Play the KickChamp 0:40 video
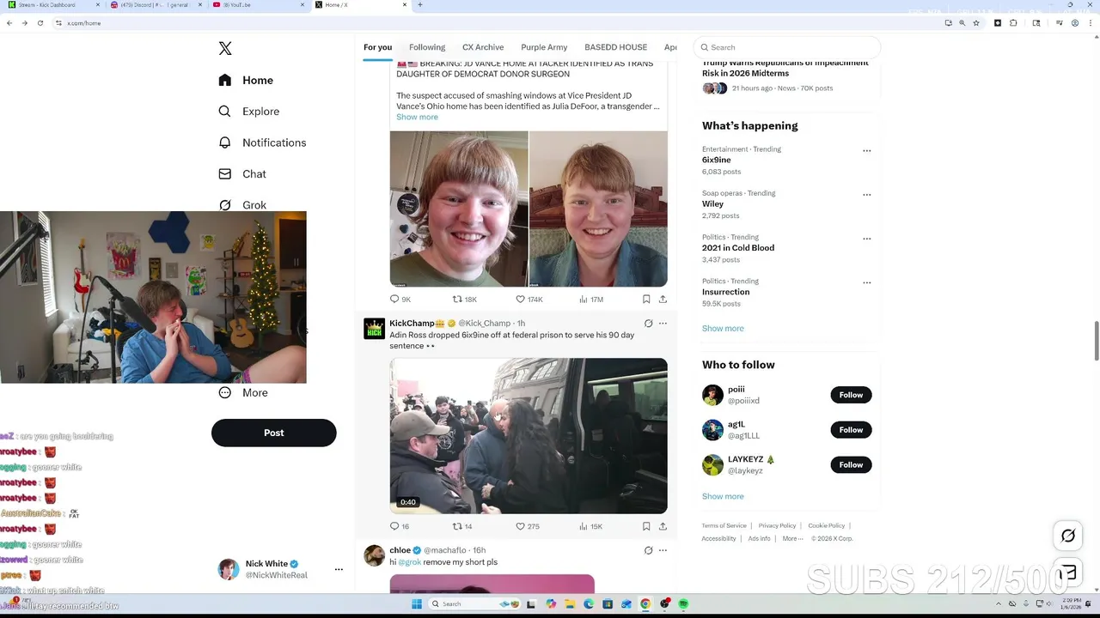1100x618 pixels. [x=529, y=436]
